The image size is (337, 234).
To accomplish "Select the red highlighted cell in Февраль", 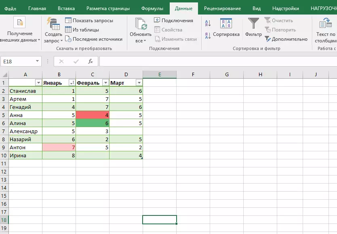I will [x=93, y=115].
